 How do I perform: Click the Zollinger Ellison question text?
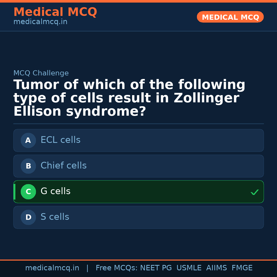point(129,98)
